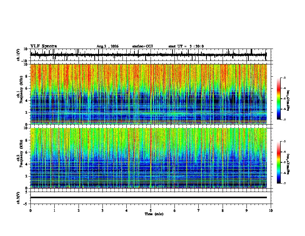Viewport: 305px width, 236px height.
Task: Select the time axis tick label "6"
Action: coord(175,211)
